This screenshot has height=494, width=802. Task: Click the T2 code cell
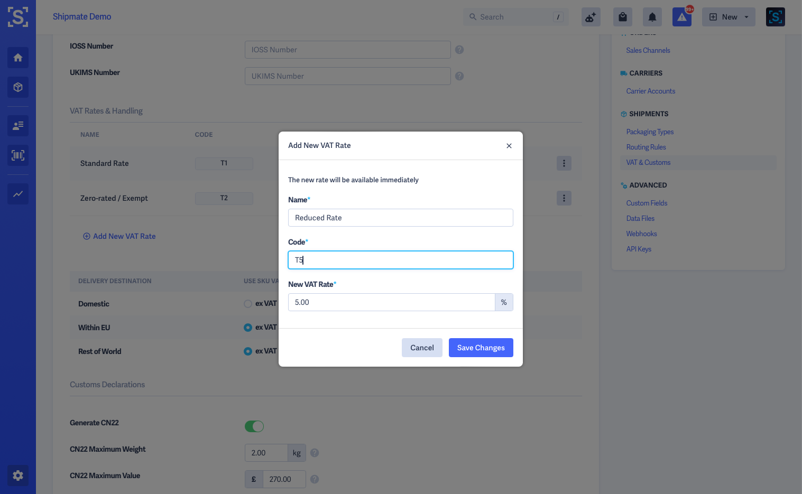[x=224, y=198]
